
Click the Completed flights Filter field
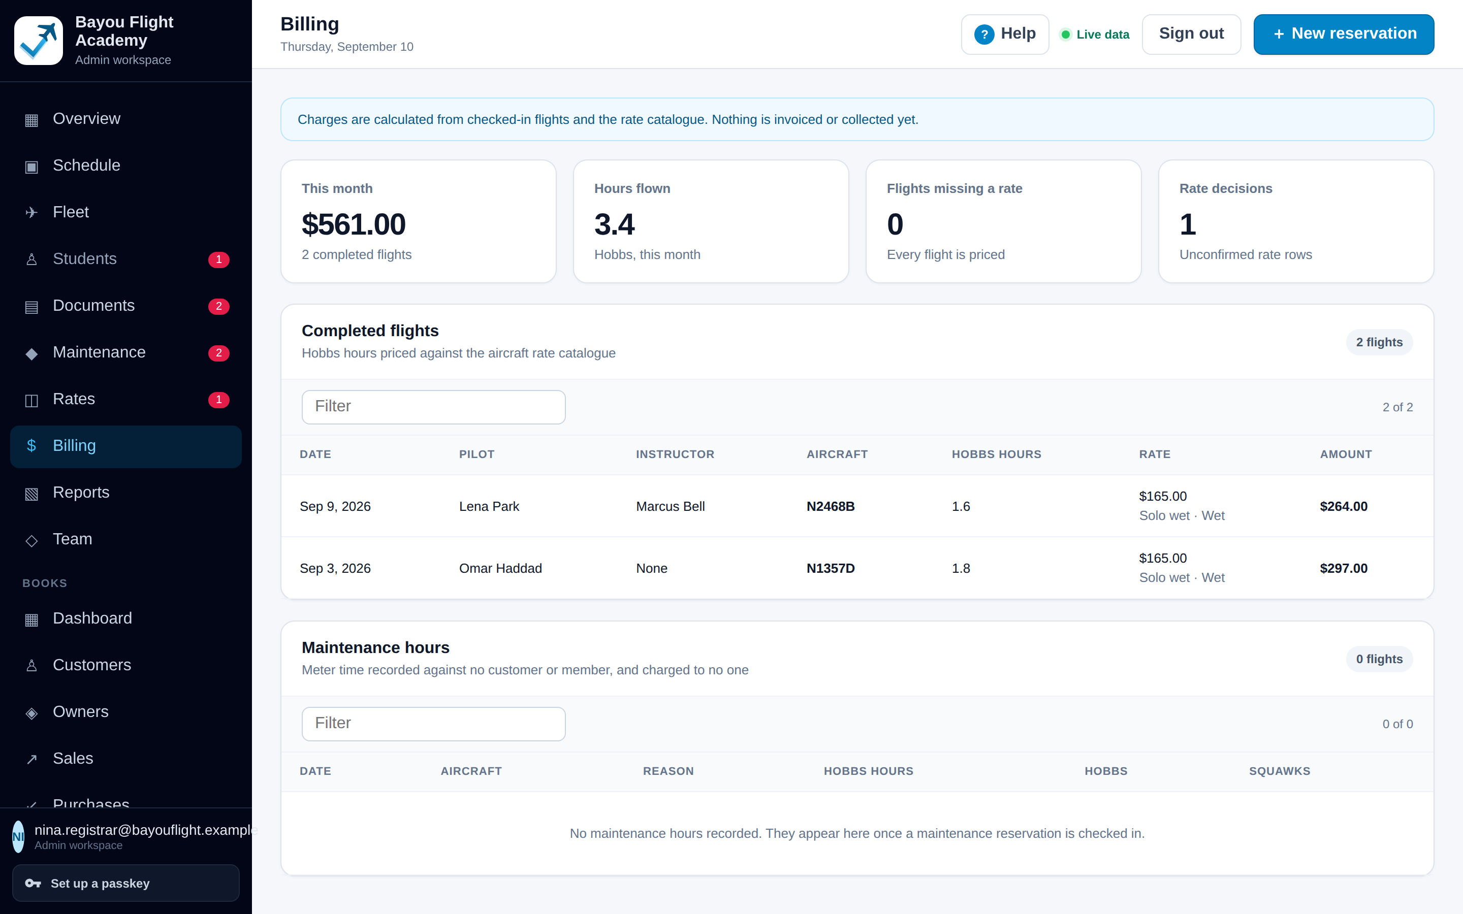(x=433, y=407)
